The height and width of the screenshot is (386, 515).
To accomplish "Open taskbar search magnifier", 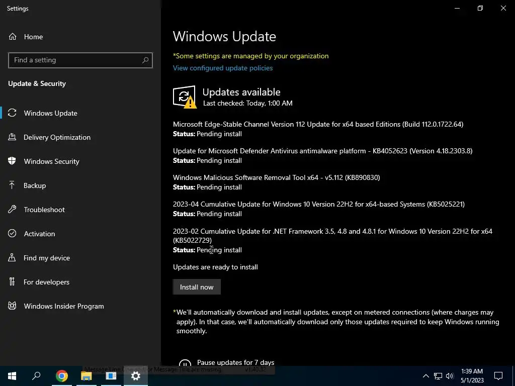I will (x=36, y=376).
